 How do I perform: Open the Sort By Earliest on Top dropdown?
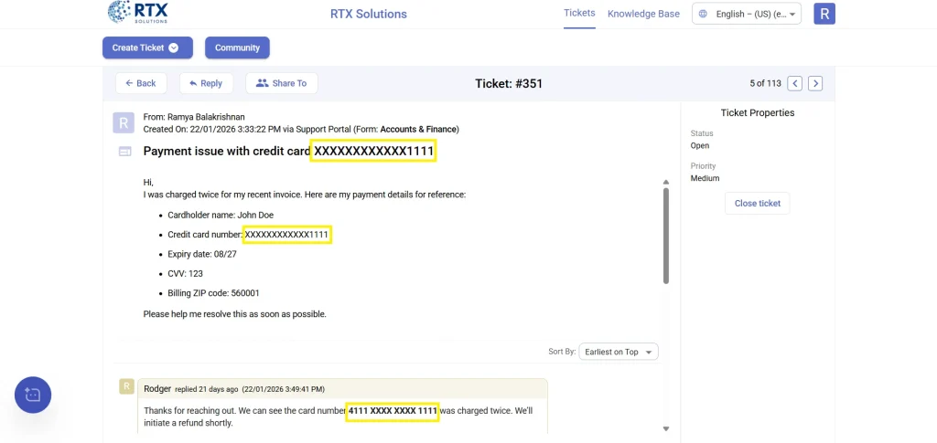tap(619, 352)
